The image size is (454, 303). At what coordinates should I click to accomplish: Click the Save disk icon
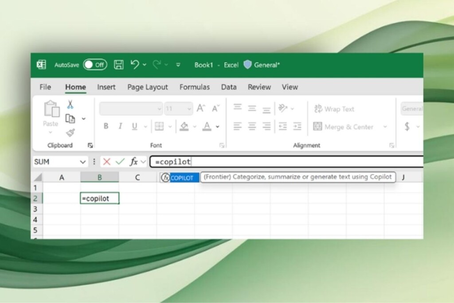[x=118, y=65]
